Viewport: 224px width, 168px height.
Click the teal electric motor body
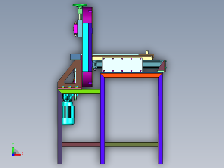[x=68, y=113]
